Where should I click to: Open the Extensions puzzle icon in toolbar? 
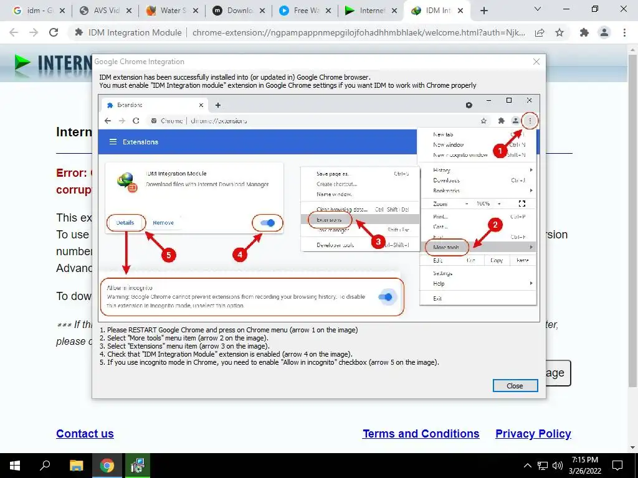tap(584, 32)
